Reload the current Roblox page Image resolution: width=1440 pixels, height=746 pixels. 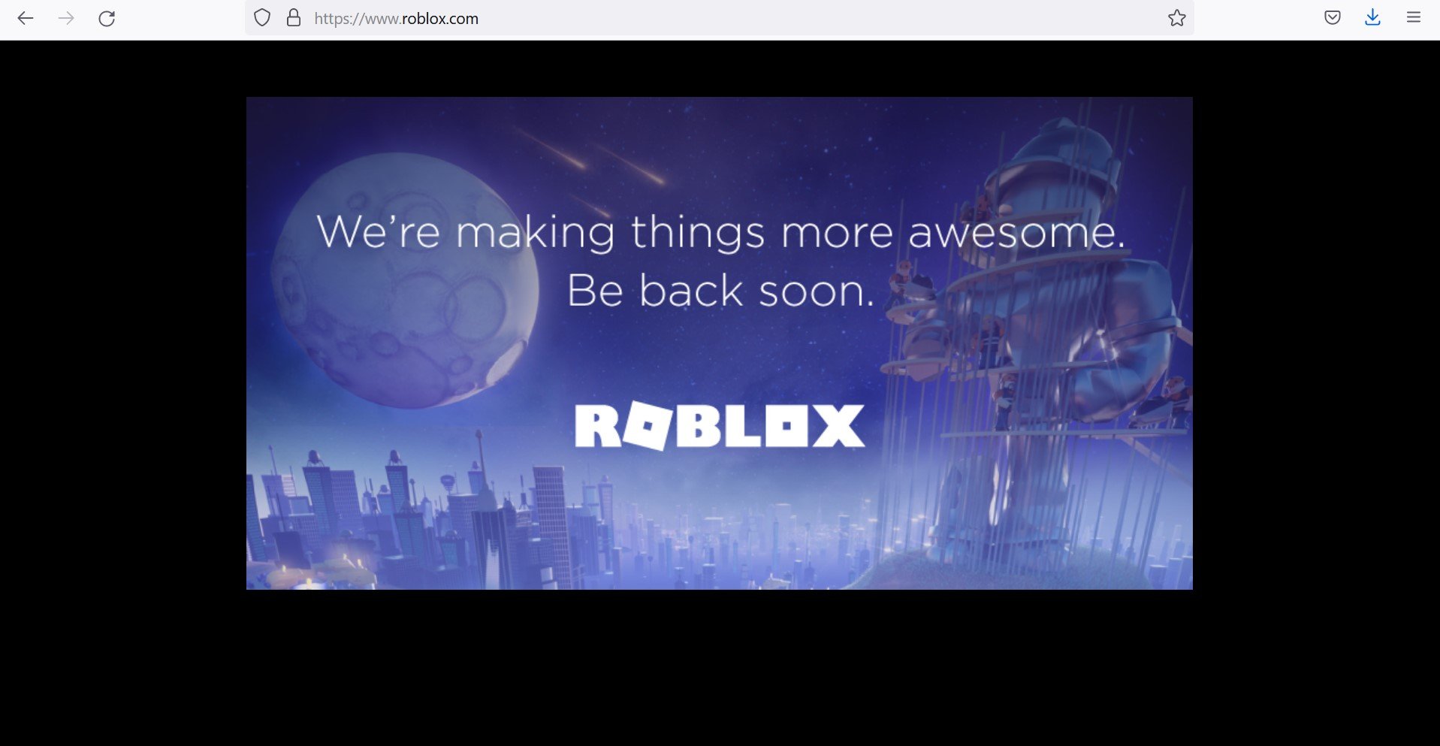(x=107, y=18)
